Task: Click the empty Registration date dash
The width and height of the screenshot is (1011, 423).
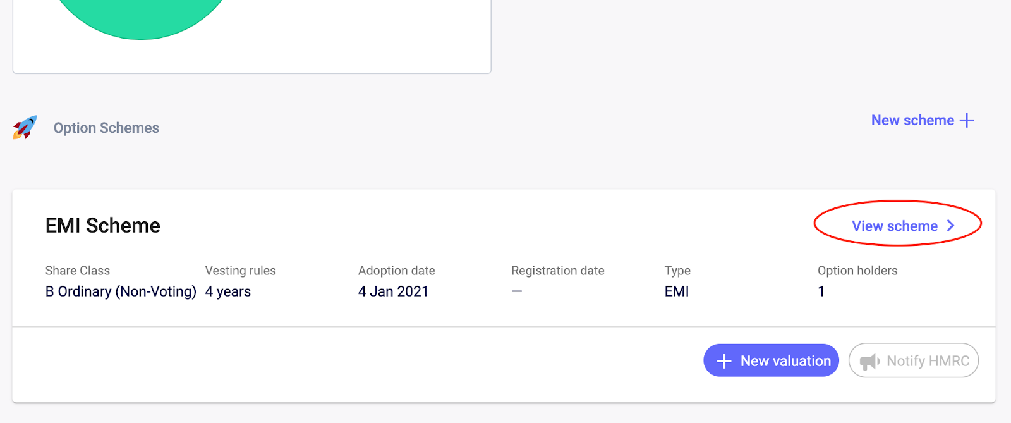Action: (x=517, y=291)
